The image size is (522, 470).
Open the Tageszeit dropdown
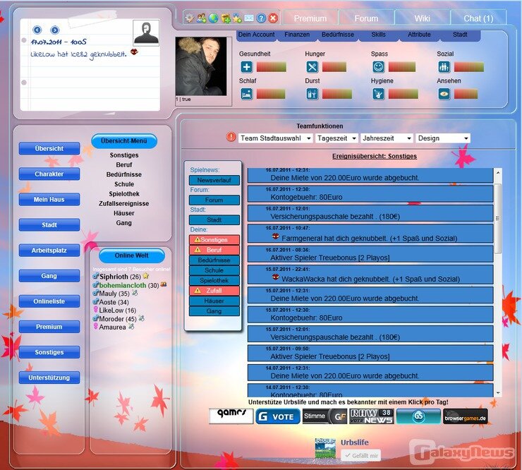pos(336,138)
